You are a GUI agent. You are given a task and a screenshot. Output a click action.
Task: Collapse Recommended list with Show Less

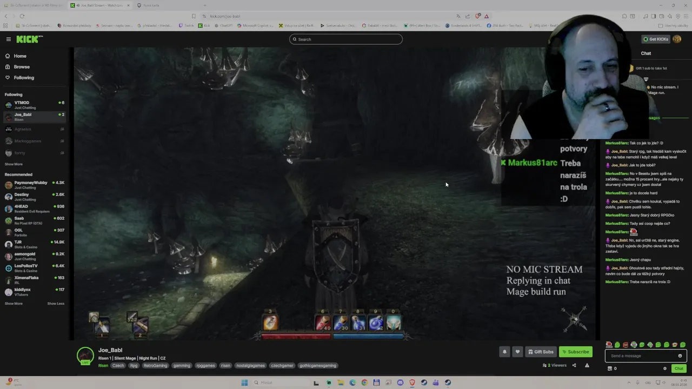pos(56,304)
